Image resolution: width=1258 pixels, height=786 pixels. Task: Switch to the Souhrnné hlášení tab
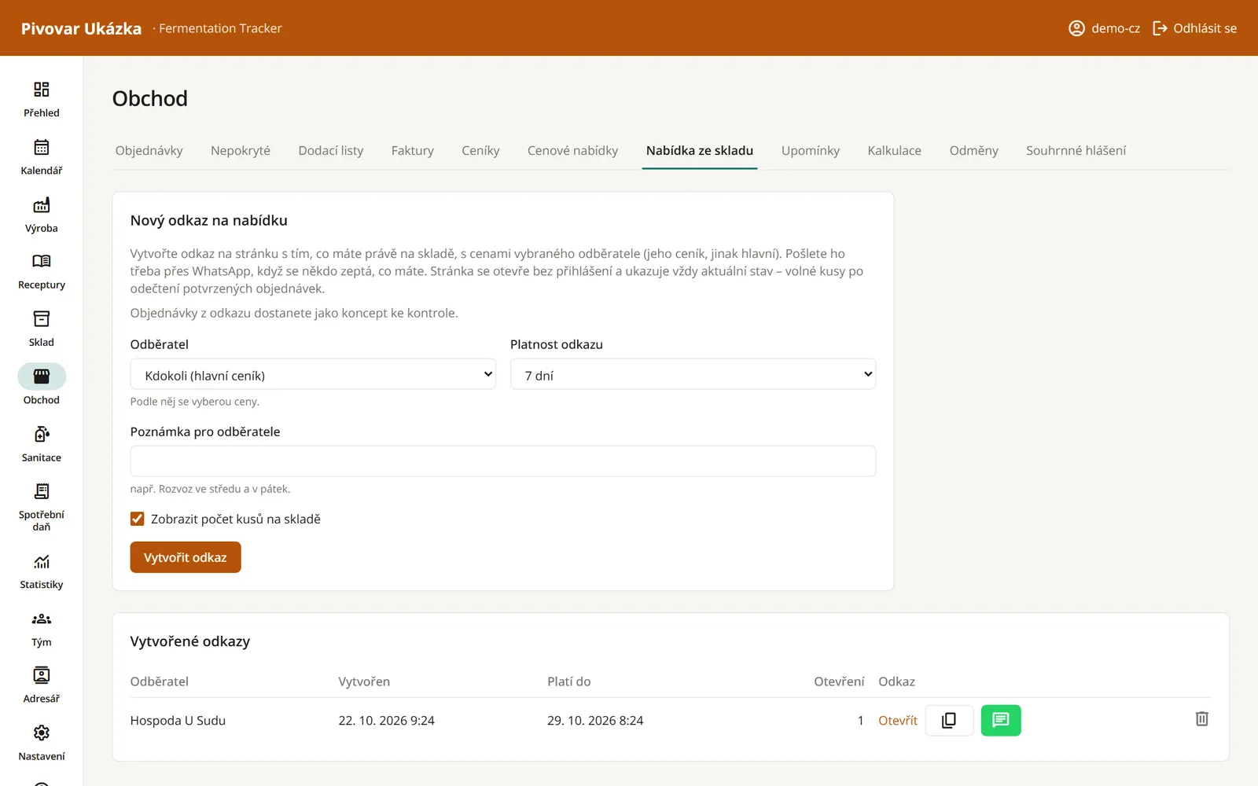coord(1076,151)
